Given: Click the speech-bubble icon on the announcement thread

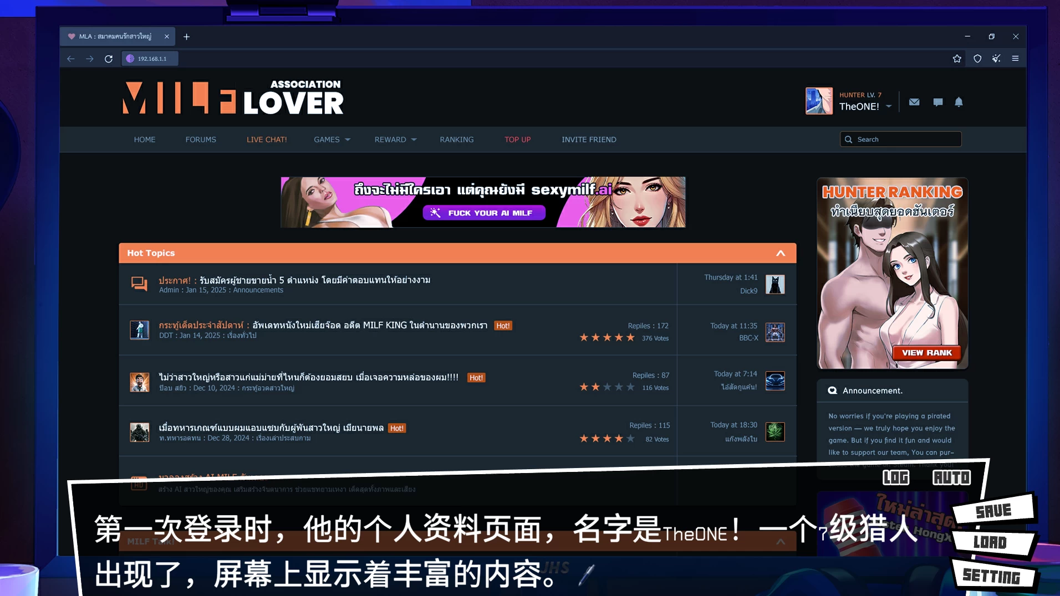Looking at the screenshot, I should click(x=139, y=284).
